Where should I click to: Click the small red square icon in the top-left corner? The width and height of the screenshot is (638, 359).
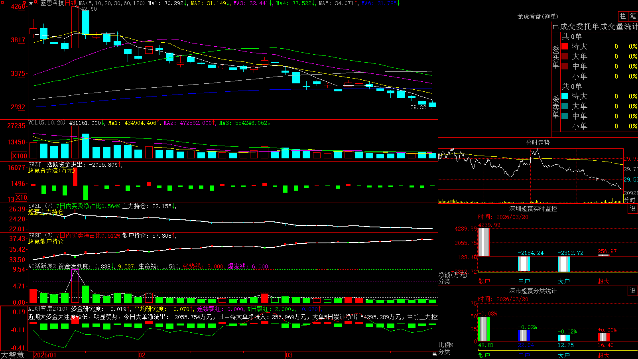click(x=2, y=2)
